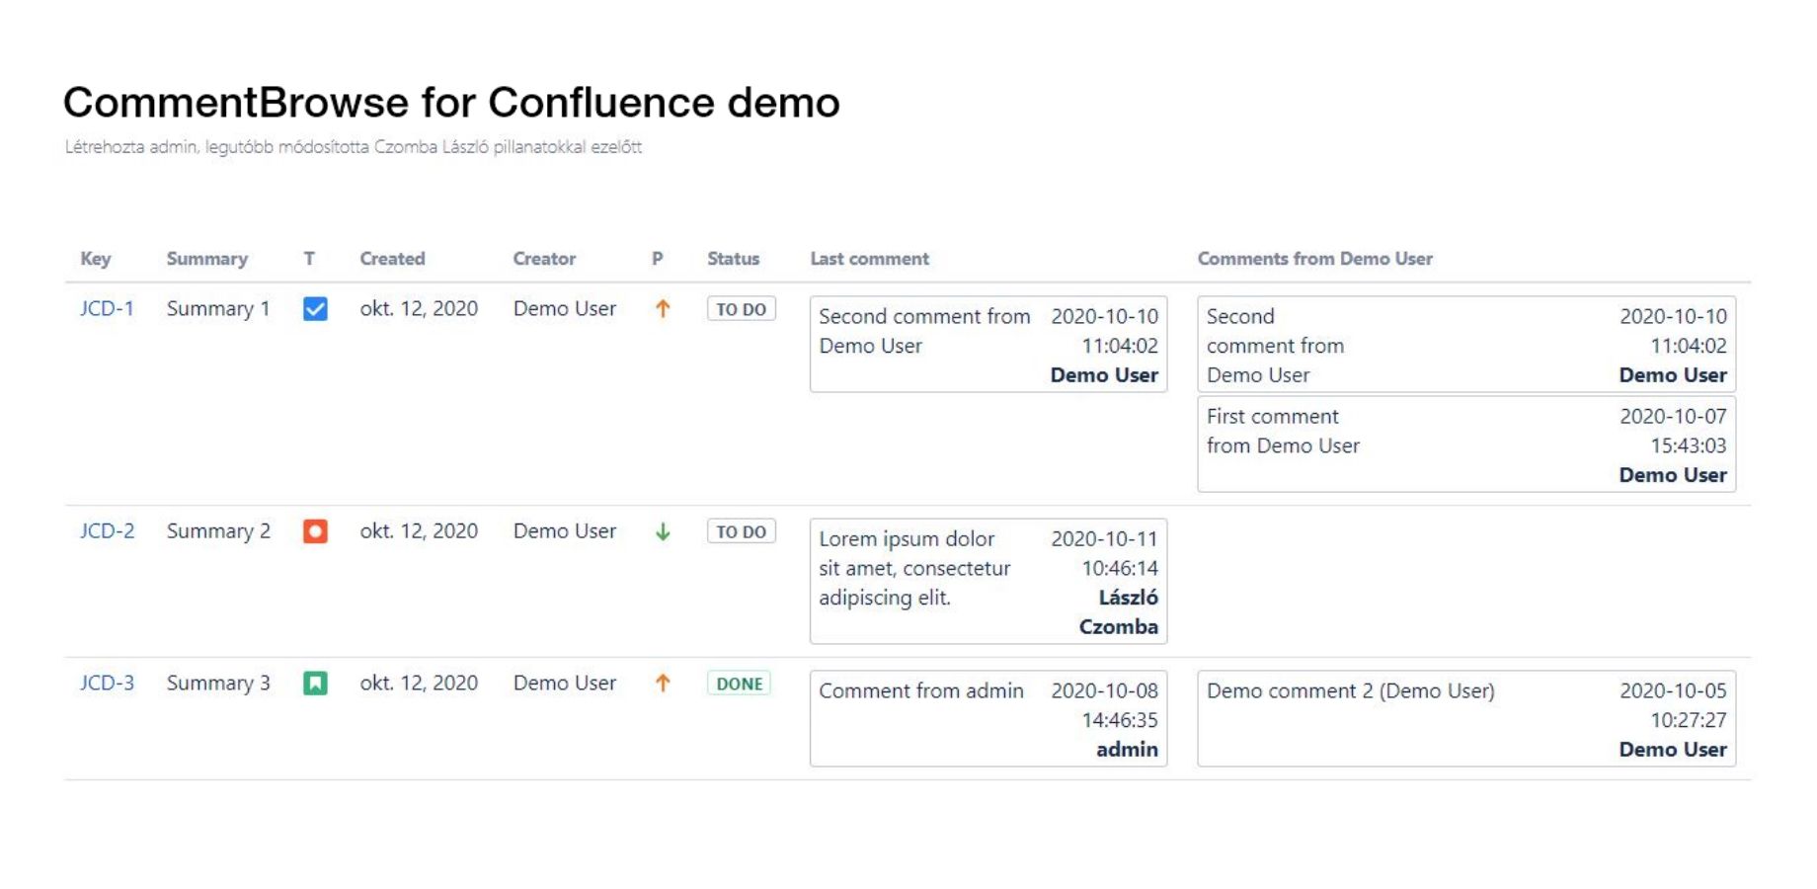The width and height of the screenshot is (1817, 889).
Task: Click the Demo User creator of JCD-1
Action: point(565,308)
